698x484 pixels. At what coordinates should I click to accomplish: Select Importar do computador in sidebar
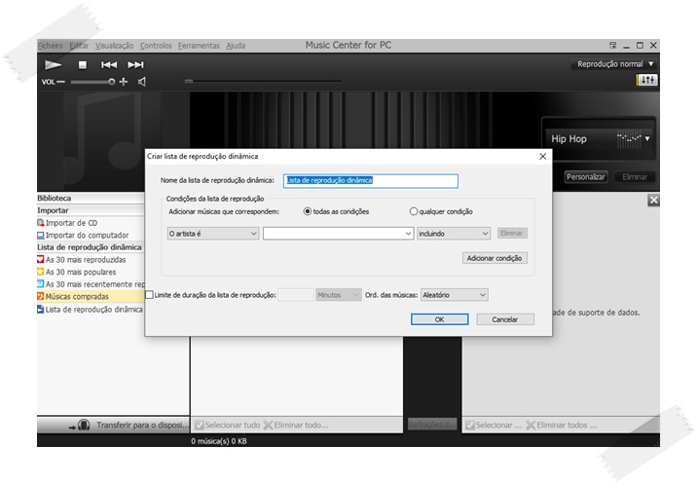88,235
